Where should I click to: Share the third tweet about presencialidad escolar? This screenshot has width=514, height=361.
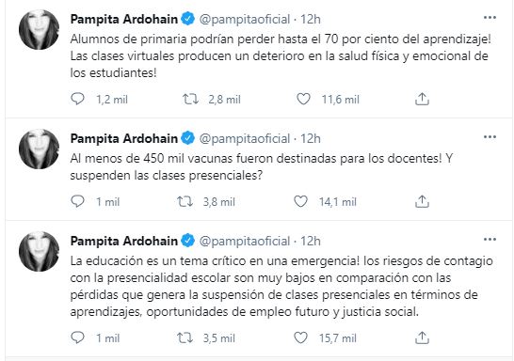[x=422, y=337]
